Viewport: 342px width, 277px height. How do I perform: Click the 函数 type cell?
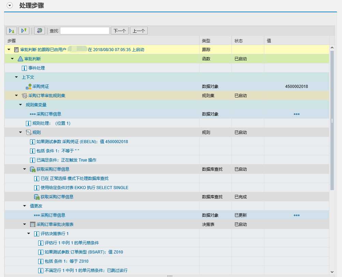tap(206, 59)
